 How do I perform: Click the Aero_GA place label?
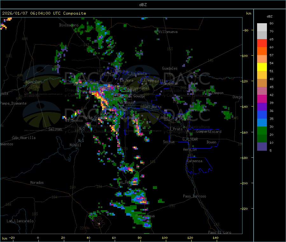(x=190, y=150)
